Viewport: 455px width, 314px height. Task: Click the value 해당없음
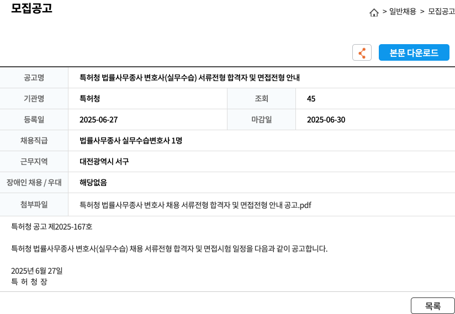click(x=93, y=182)
